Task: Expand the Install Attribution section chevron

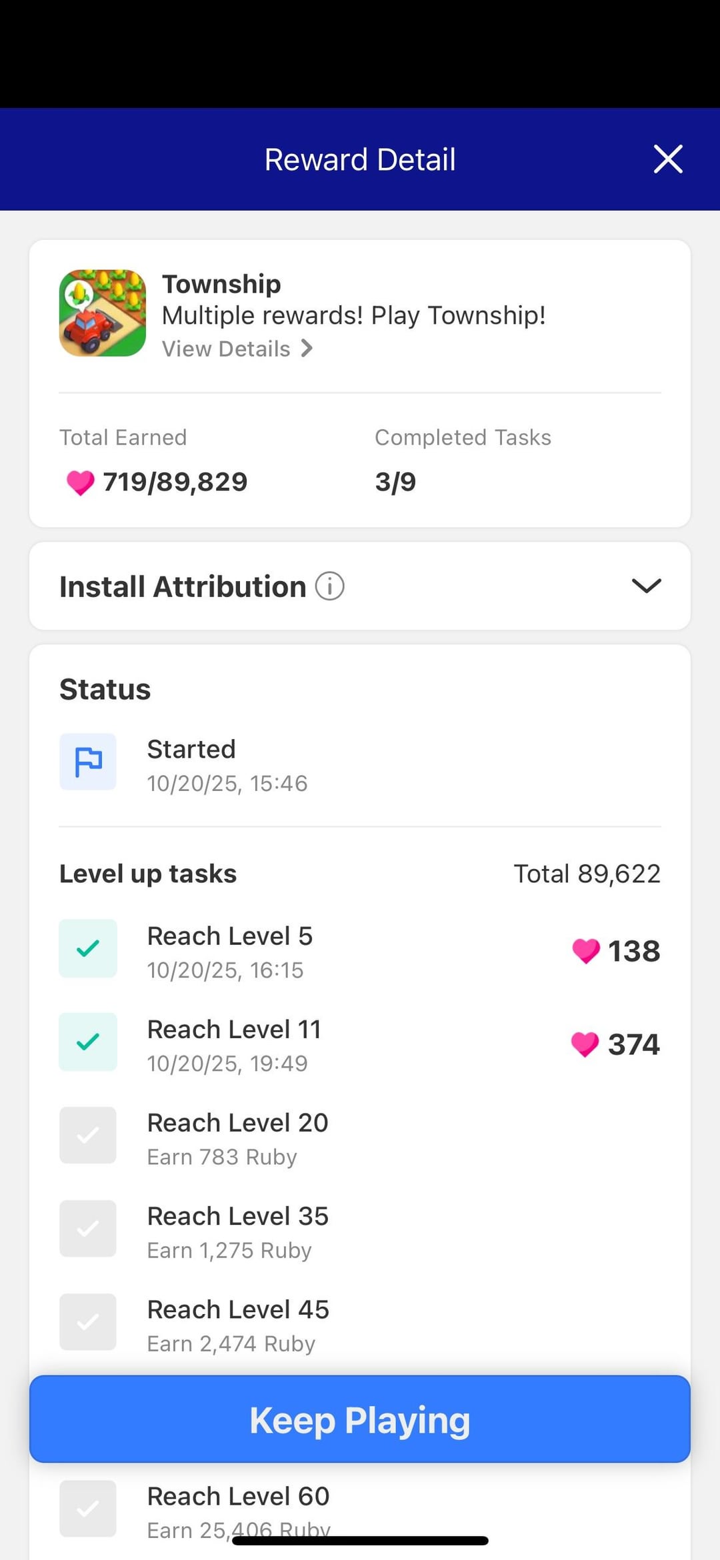Action: 646,586
